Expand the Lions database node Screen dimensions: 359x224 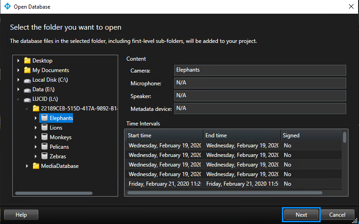(36, 128)
